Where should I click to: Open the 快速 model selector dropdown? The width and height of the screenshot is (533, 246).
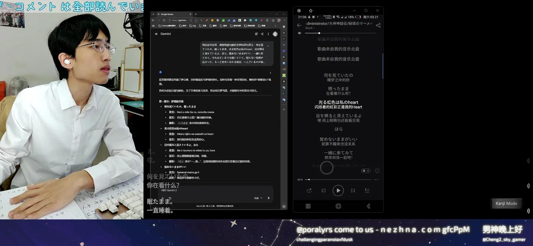pos(258,198)
